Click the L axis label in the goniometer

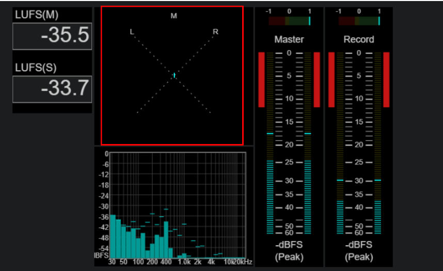pyautogui.click(x=132, y=31)
